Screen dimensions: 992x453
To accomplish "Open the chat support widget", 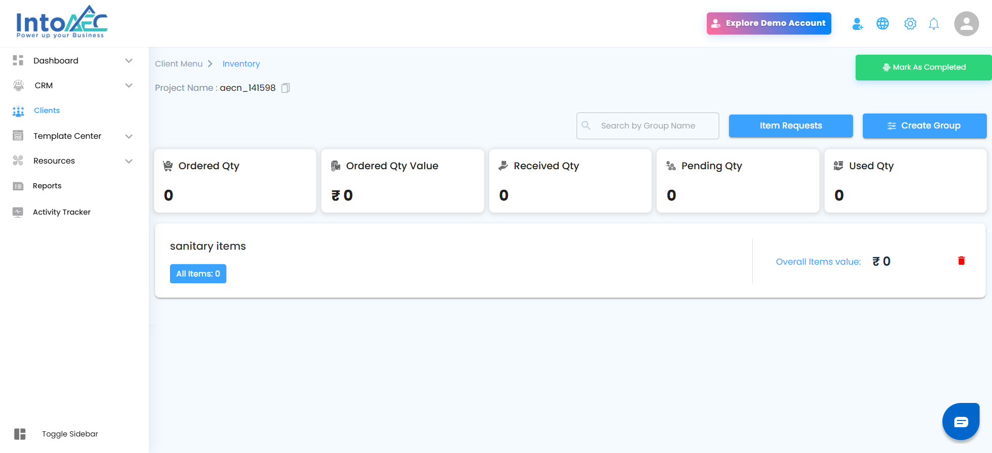I will click(x=960, y=422).
